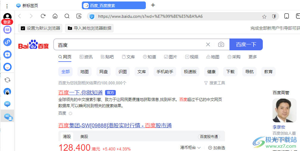Screen dimensions: 300x151
Task: Click 李彦宏 portrait thumbnail
Action: point(284,110)
